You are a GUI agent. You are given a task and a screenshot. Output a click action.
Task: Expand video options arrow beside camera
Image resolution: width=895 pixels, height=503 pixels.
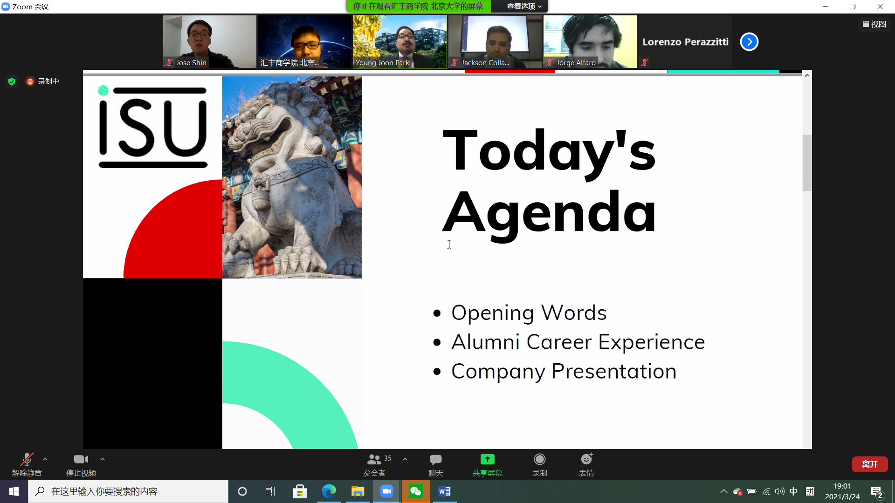(x=103, y=459)
